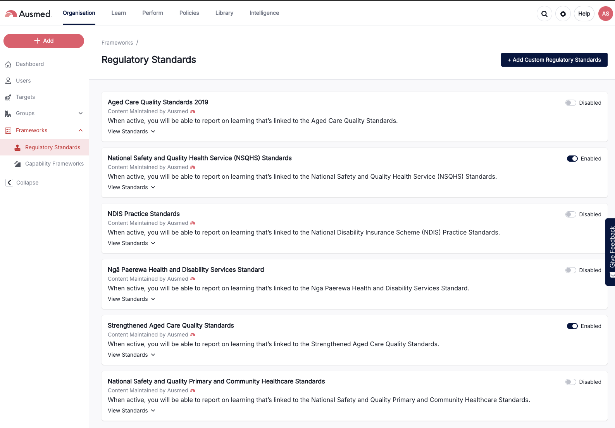615x428 pixels.
Task: Click the Ausmed logo
Action: click(x=28, y=14)
